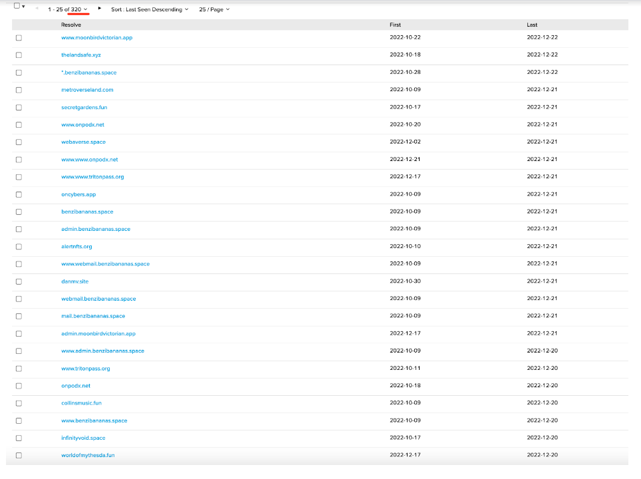Toggle the select-all checkbox in the toolbar
Image resolution: width=641 pixels, height=479 pixels.
pyautogui.click(x=17, y=6)
